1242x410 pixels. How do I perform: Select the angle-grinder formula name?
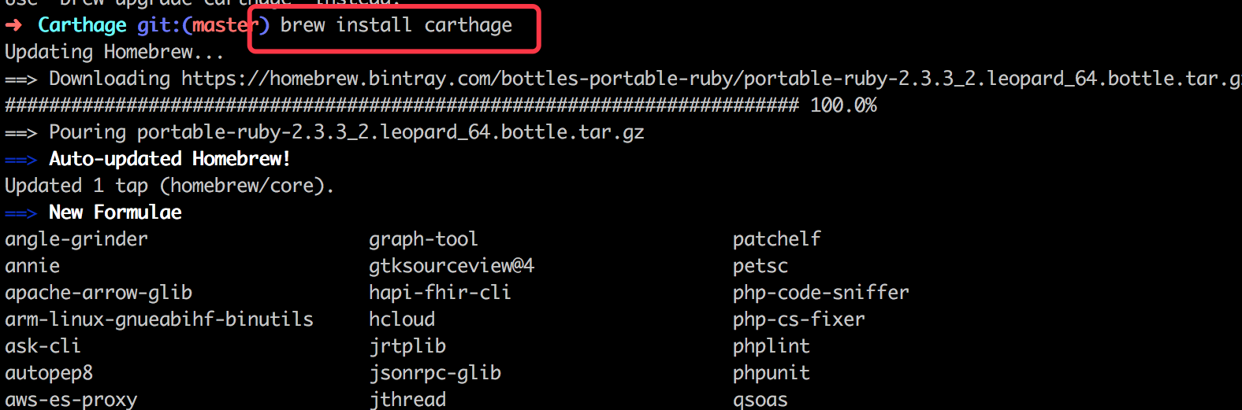click(76, 239)
